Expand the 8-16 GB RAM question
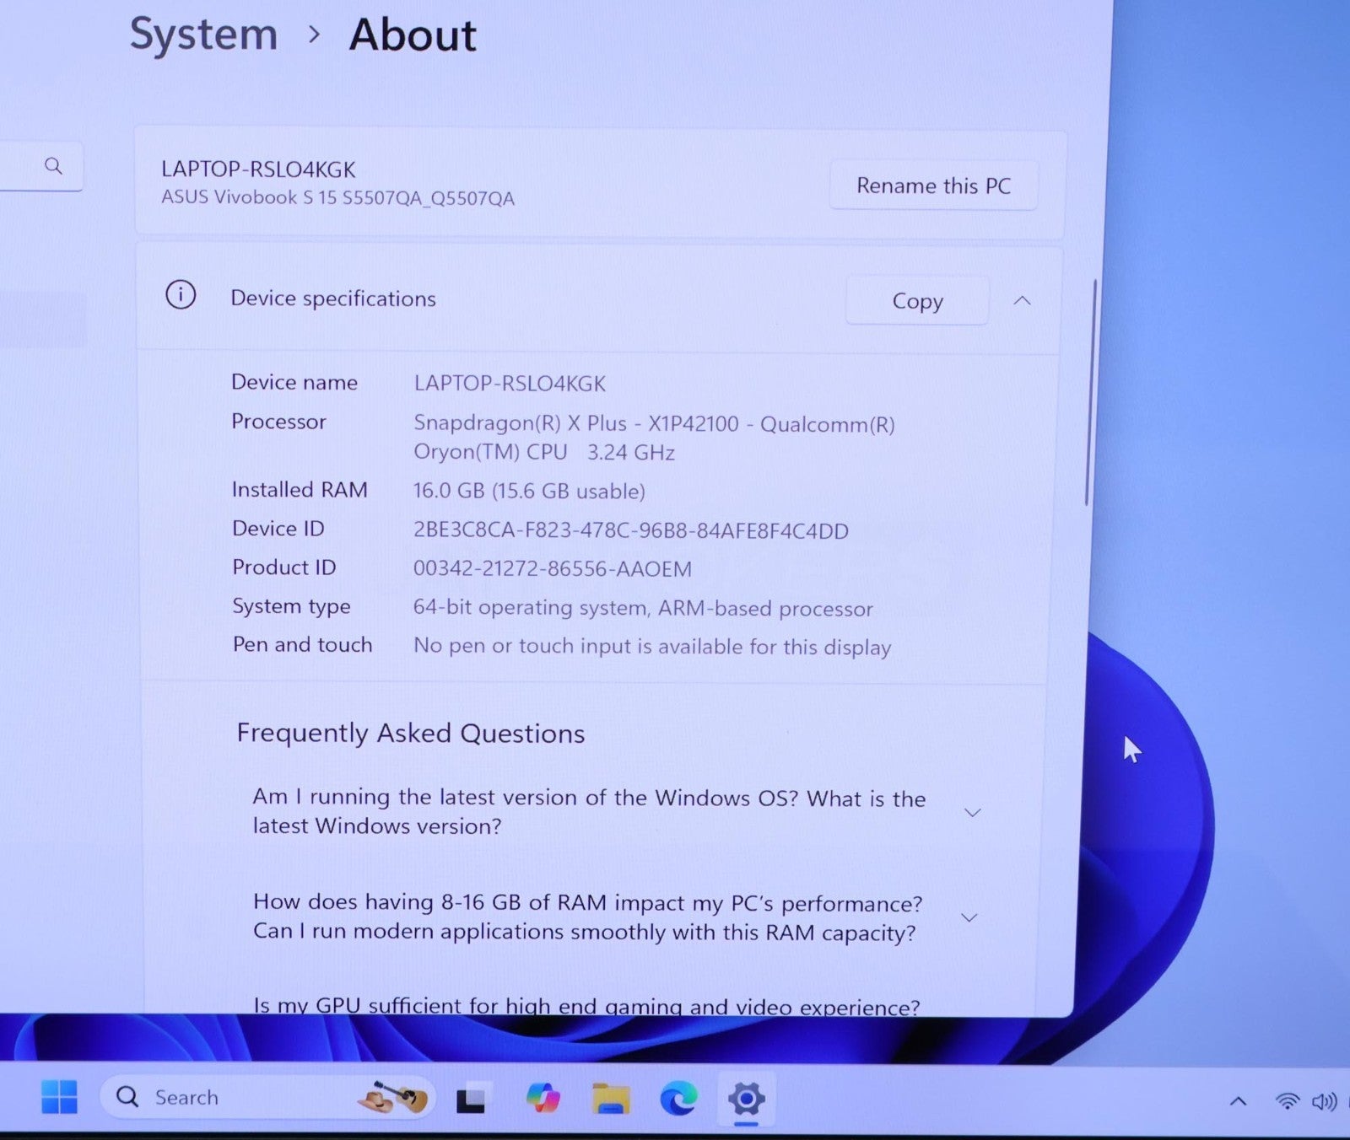1350x1140 pixels. [x=969, y=917]
